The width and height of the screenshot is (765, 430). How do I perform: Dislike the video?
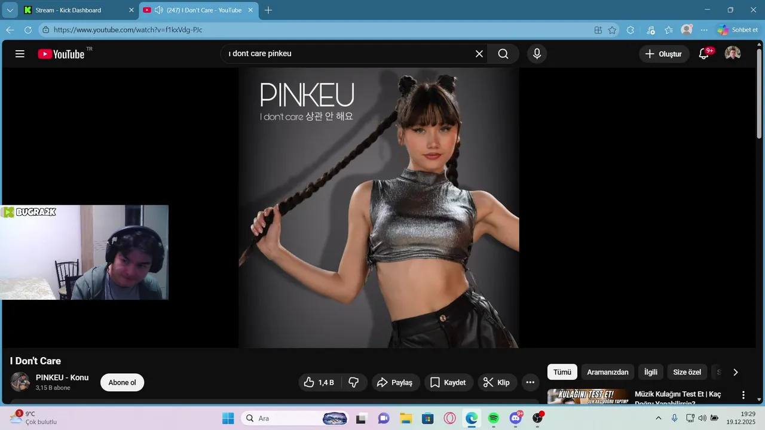pyautogui.click(x=353, y=382)
